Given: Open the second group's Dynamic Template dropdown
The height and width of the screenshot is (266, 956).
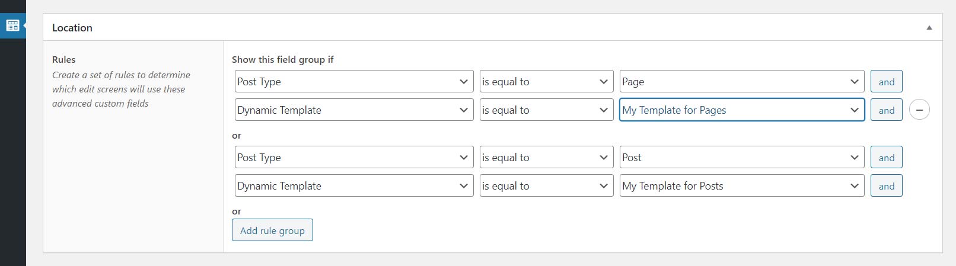Looking at the screenshot, I should (x=354, y=186).
